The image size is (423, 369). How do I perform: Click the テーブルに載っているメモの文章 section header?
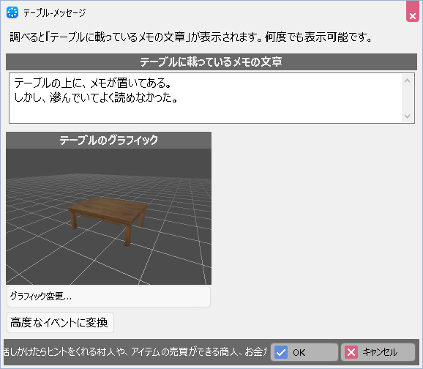pos(211,61)
